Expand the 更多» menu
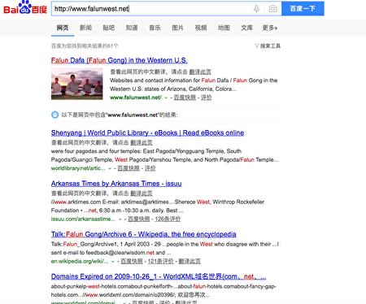Viewport: 366px width, 304px height. (x=270, y=28)
